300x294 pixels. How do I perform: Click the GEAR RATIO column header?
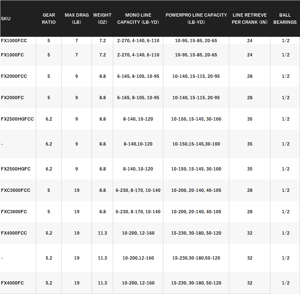[49, 19]
